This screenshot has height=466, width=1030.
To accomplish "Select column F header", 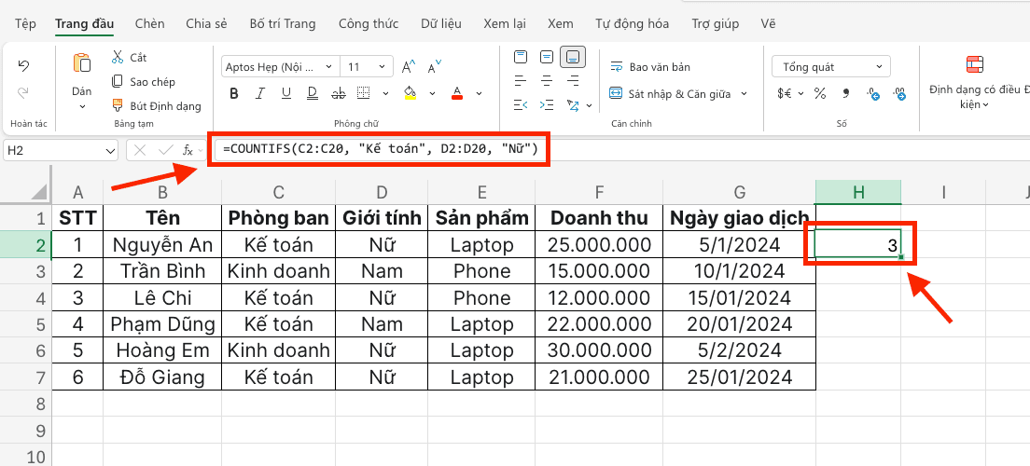I will pos(599,192).
